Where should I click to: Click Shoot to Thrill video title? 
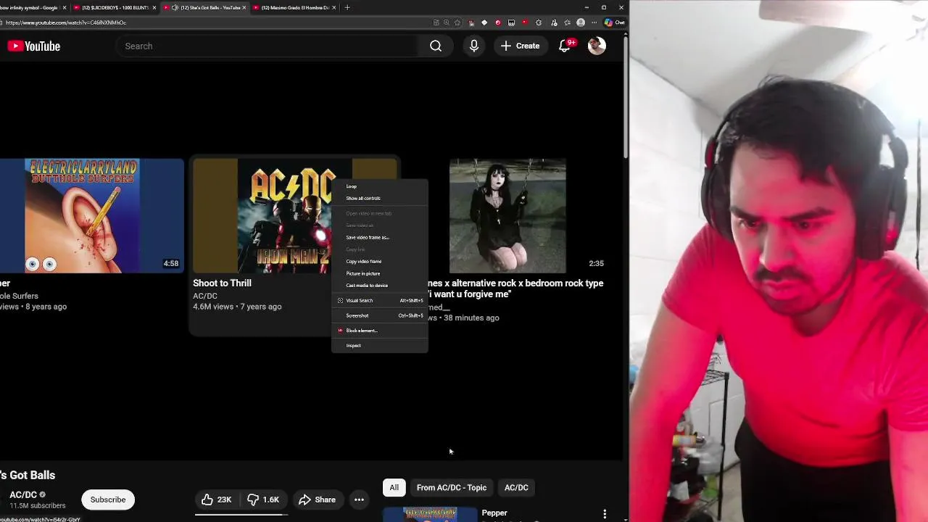click(x=222, y=283)
